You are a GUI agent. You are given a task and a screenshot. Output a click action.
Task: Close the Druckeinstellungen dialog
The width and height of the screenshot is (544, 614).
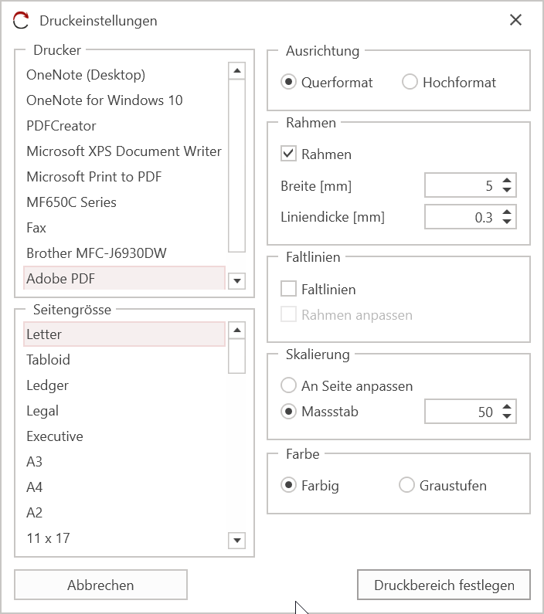click(x=515, y=21)
